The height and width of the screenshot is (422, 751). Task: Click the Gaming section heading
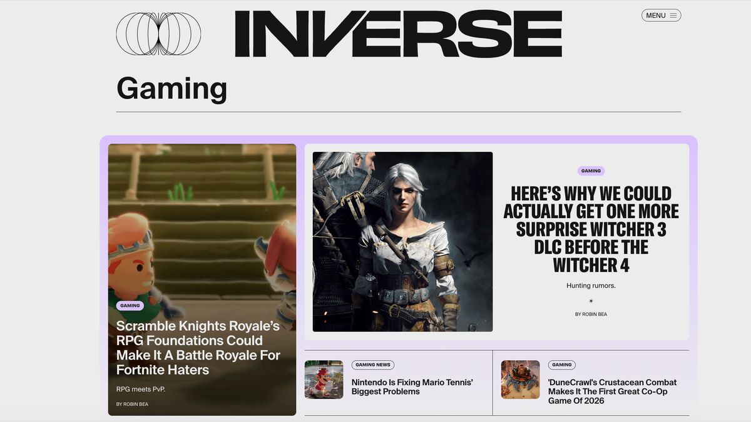pos(171,89)
